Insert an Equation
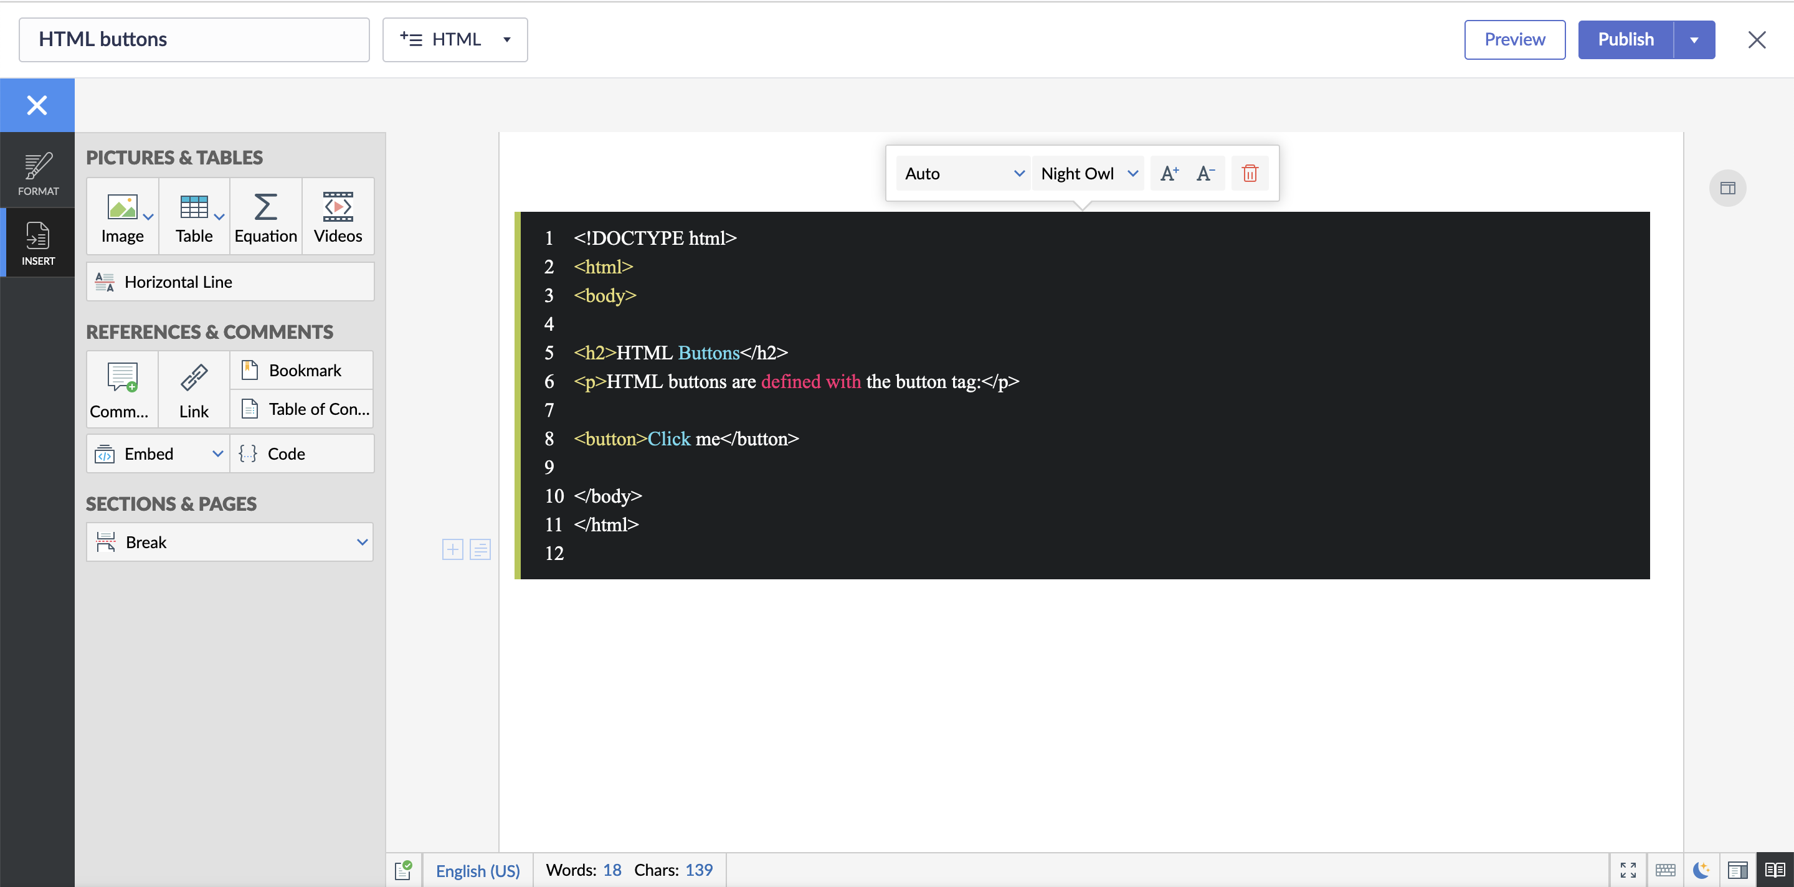The width and height of the screenshot is (1794, 887). point(265,217)
